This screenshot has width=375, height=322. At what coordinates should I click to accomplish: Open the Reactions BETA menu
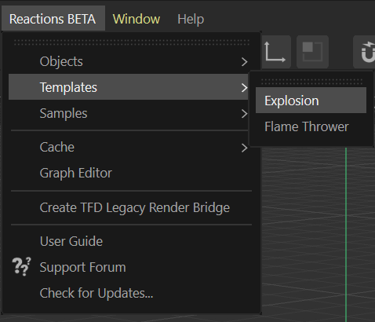click(x=53, y=19)
